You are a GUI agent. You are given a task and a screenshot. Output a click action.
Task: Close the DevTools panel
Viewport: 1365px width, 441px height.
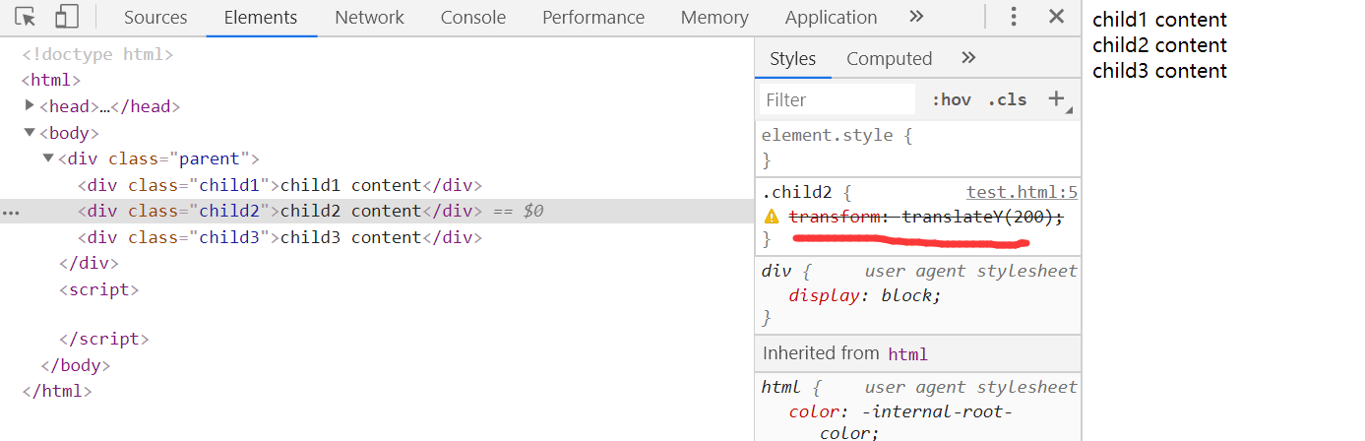[1056, 17]
